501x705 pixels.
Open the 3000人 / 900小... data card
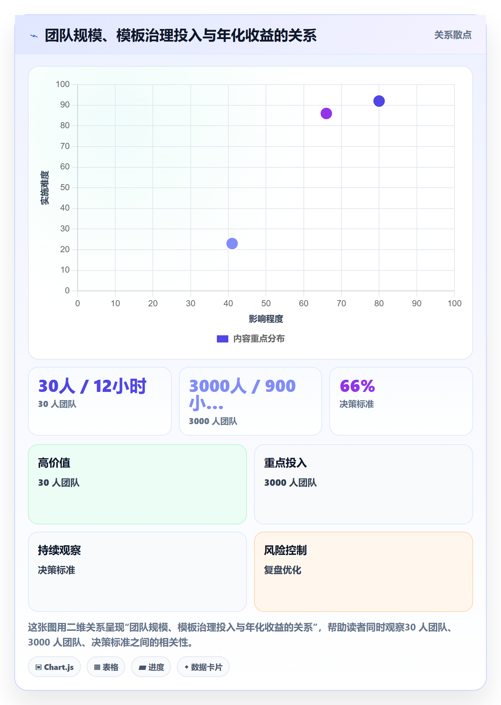pyautogui.click(x=250, y=401)
